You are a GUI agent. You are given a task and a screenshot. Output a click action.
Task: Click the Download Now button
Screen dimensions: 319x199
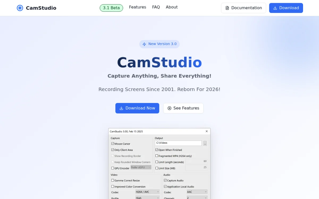tap(137, 108)
